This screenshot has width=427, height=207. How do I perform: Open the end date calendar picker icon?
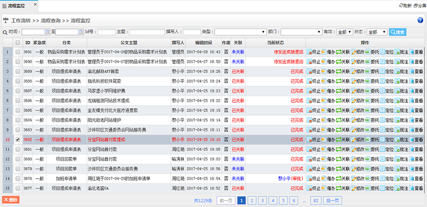(81, 32)
